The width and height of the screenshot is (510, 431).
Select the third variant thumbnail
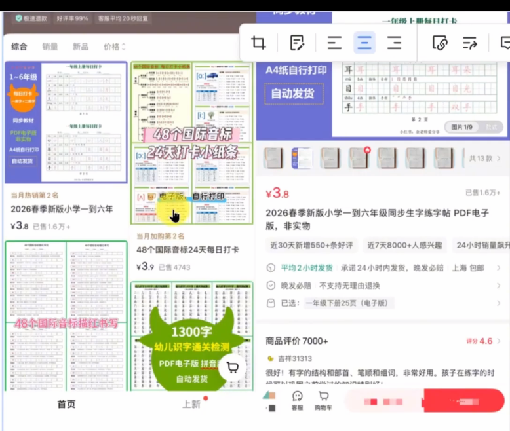(330, 158)
